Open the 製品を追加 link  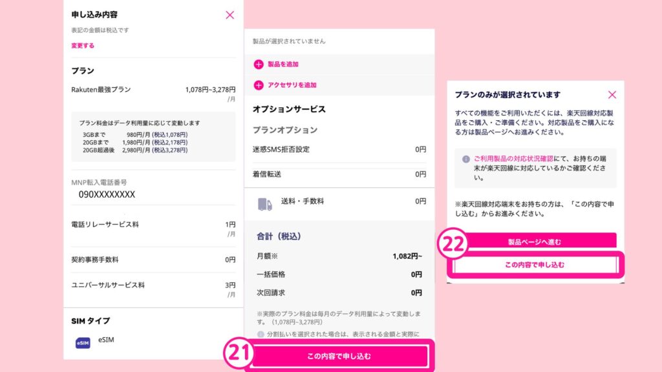coord(283,64)
